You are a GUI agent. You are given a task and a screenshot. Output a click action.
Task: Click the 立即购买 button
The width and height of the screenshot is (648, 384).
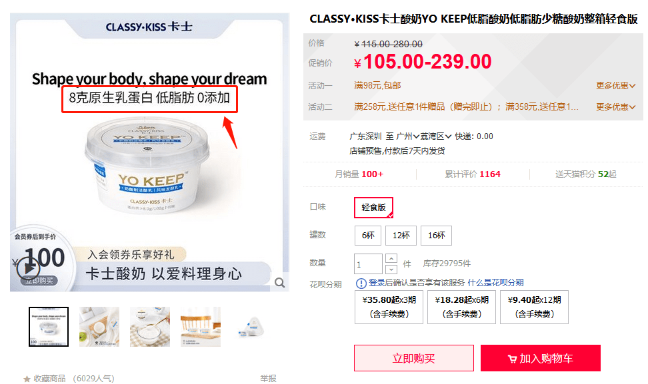coord(414,359)
